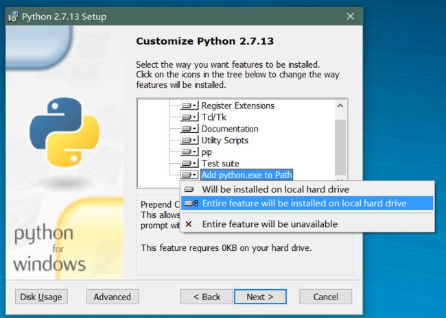This screenshot has height=318, width=446.
Task: Click the installer icon in the title bar
Action: [x=13, y=16]
